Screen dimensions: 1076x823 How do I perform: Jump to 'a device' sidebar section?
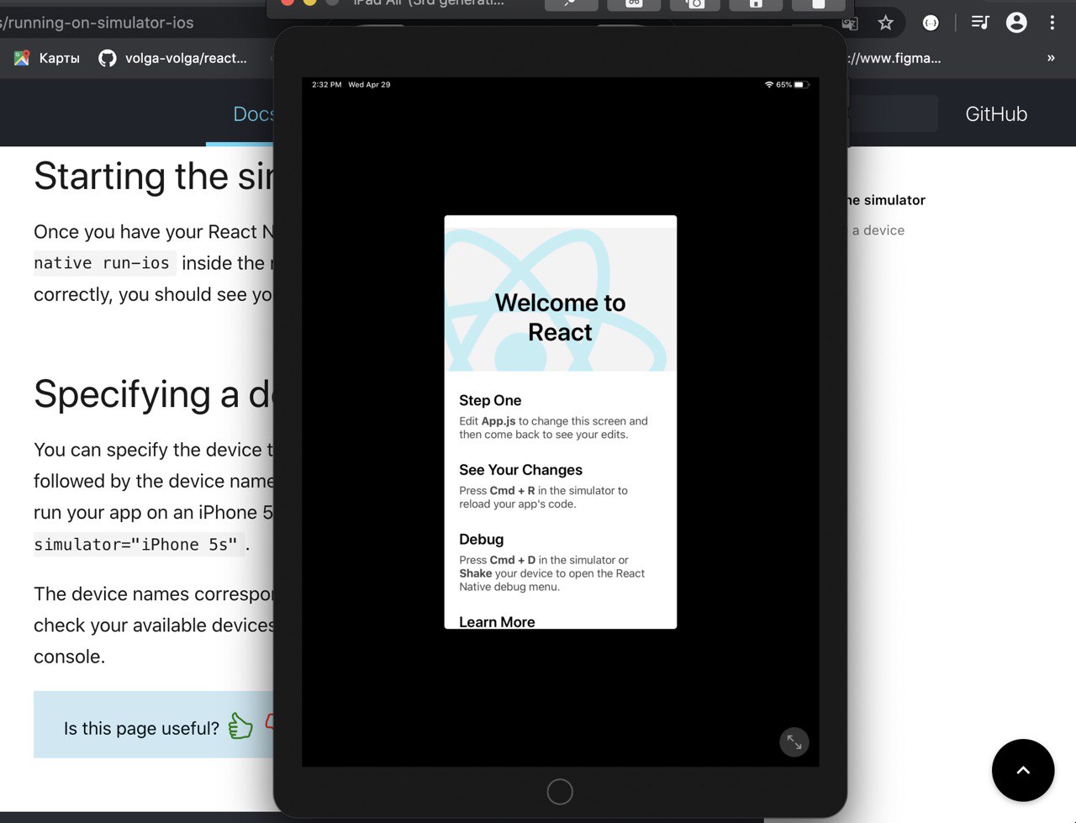coord(878,230)
